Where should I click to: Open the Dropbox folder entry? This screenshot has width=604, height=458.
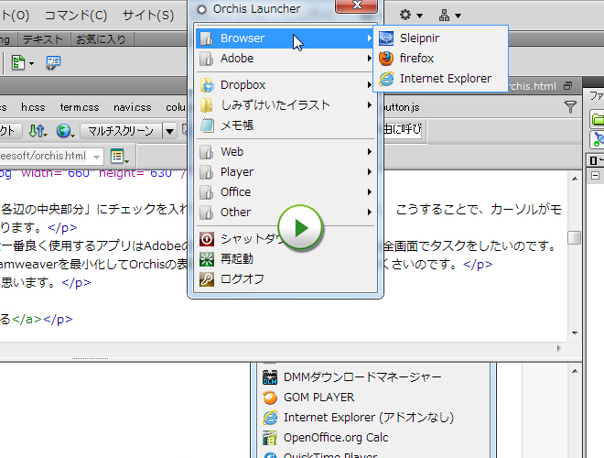tap(285, 85)
